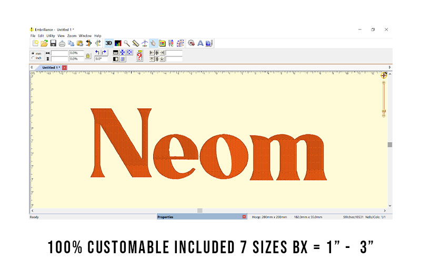Select the inch unit radio button
The image size is (421, 280).
33,58
